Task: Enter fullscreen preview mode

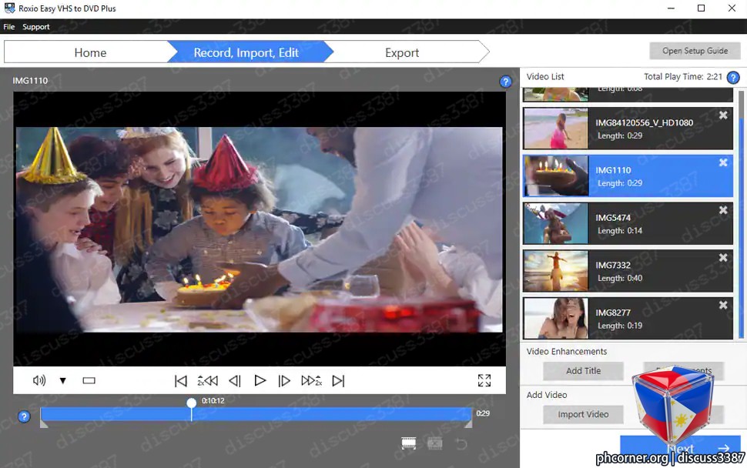Action: [484, 380]
